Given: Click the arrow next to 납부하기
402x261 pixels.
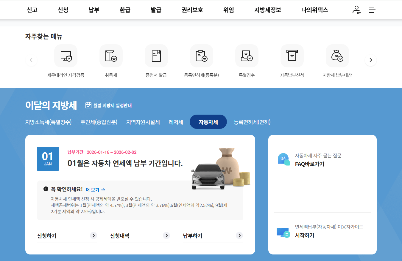Looking at the screenshot, I should click(239, 235).
